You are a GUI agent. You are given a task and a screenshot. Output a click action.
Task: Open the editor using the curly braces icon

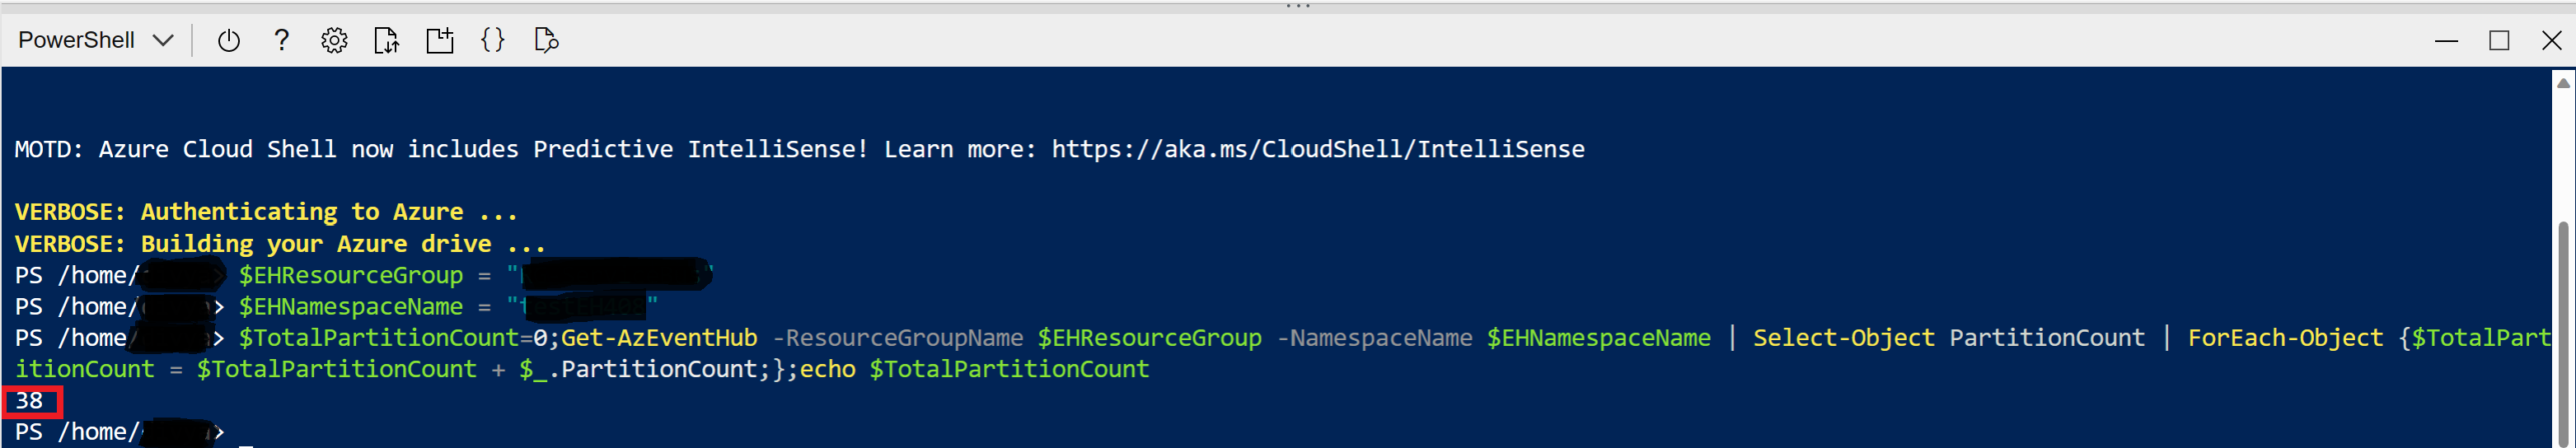[493, 40]
